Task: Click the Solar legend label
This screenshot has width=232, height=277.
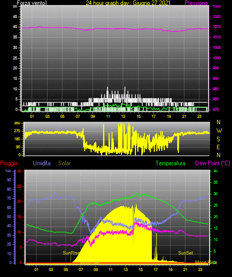Action: tap(64, 163)
